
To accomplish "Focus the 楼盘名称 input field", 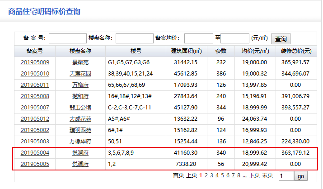I will 134,38.
